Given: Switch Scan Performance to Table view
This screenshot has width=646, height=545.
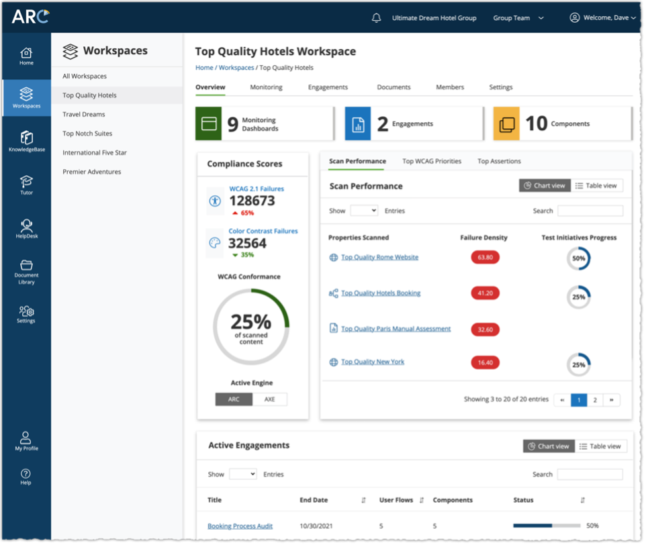Looking at the screenshot, I should 597,186.
